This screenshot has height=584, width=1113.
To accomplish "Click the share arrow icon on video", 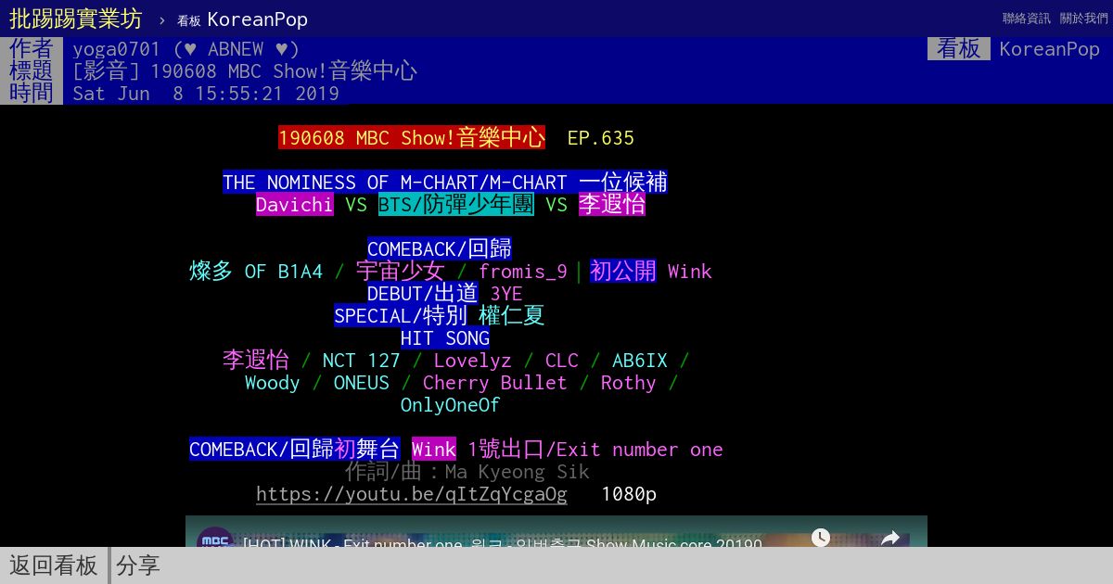I will [890, 538].
